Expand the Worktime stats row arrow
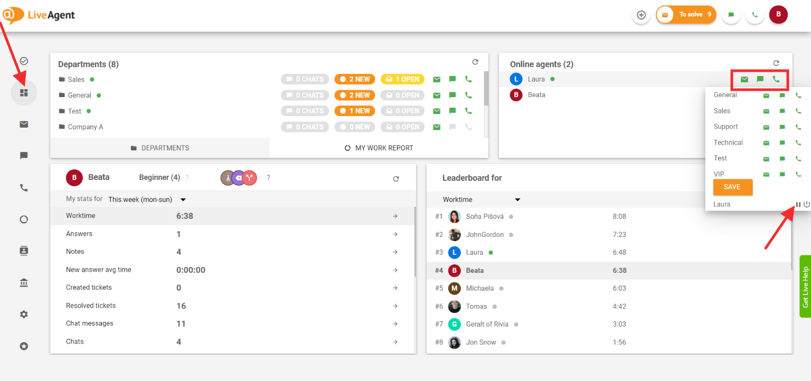This screenshot has height=381, width=811. 395,216
